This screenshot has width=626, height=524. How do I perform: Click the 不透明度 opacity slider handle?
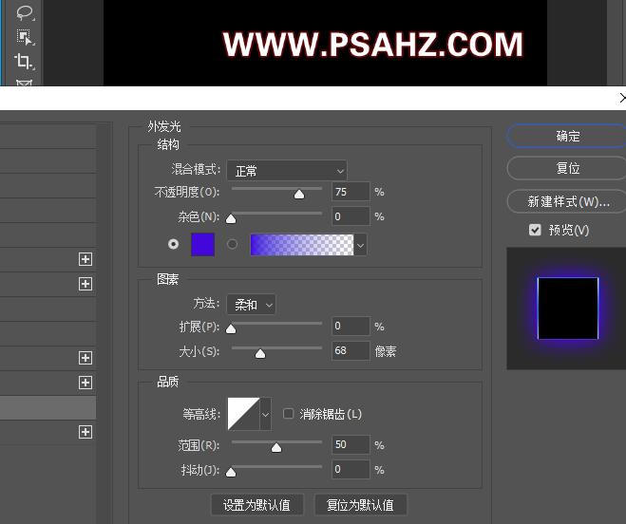[x=299, y=194]
